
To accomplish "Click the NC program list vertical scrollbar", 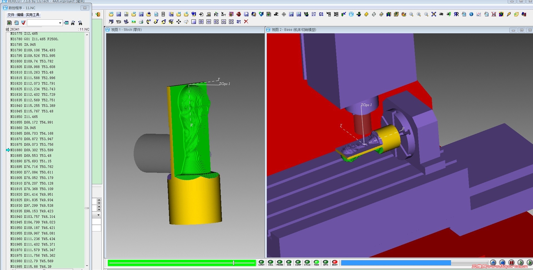I will [x=87, y=150].
